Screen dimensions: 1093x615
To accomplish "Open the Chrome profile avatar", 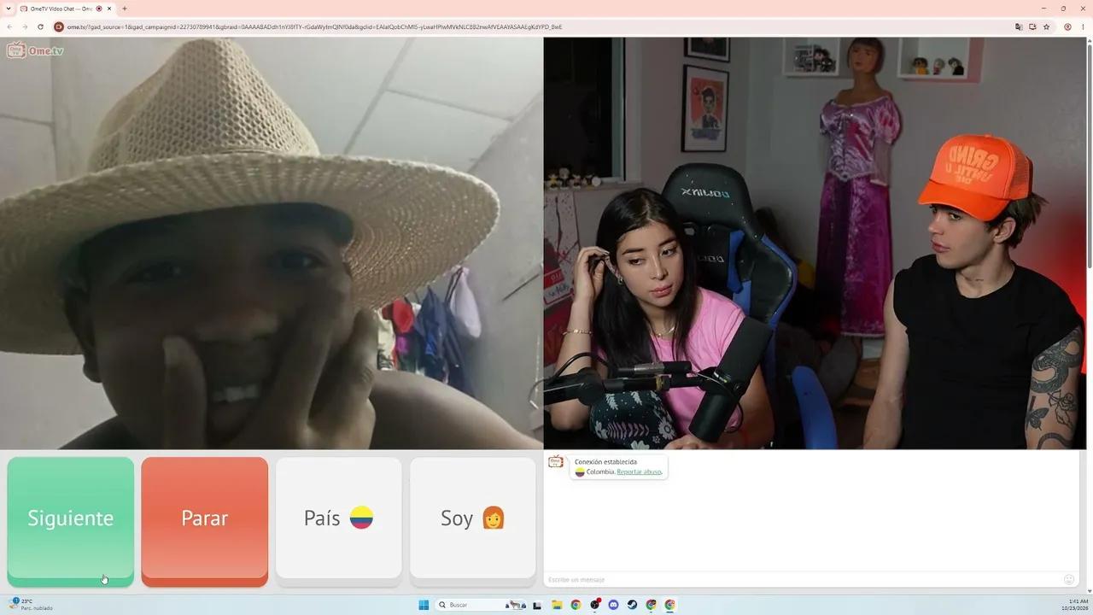I will [1067, 26].
